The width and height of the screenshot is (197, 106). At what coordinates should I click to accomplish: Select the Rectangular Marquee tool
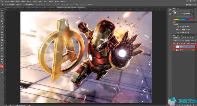[x=2, y=13]
